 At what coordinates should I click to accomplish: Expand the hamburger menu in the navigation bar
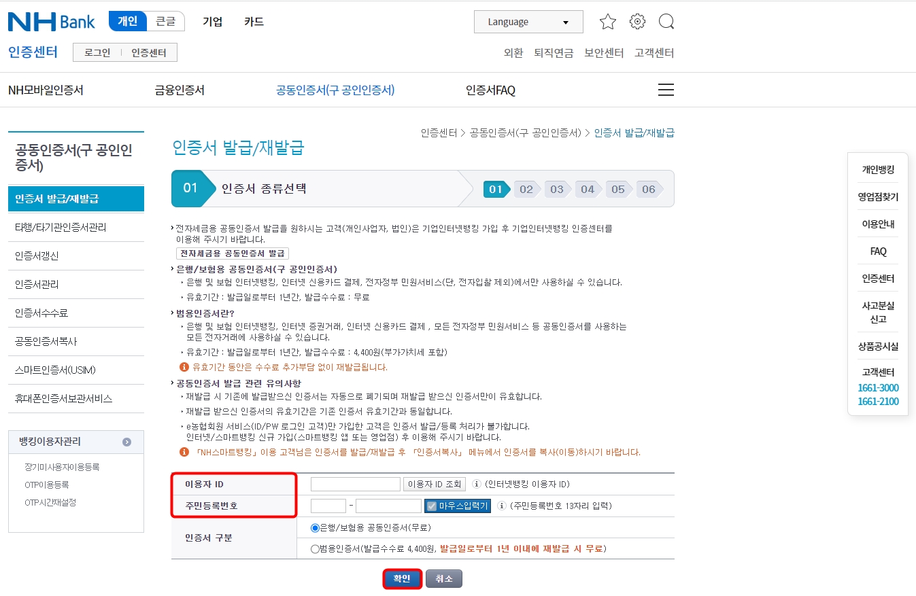coord(665,89)
